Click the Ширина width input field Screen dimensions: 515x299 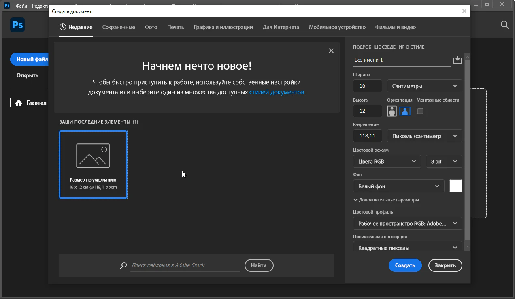(367, 86)
